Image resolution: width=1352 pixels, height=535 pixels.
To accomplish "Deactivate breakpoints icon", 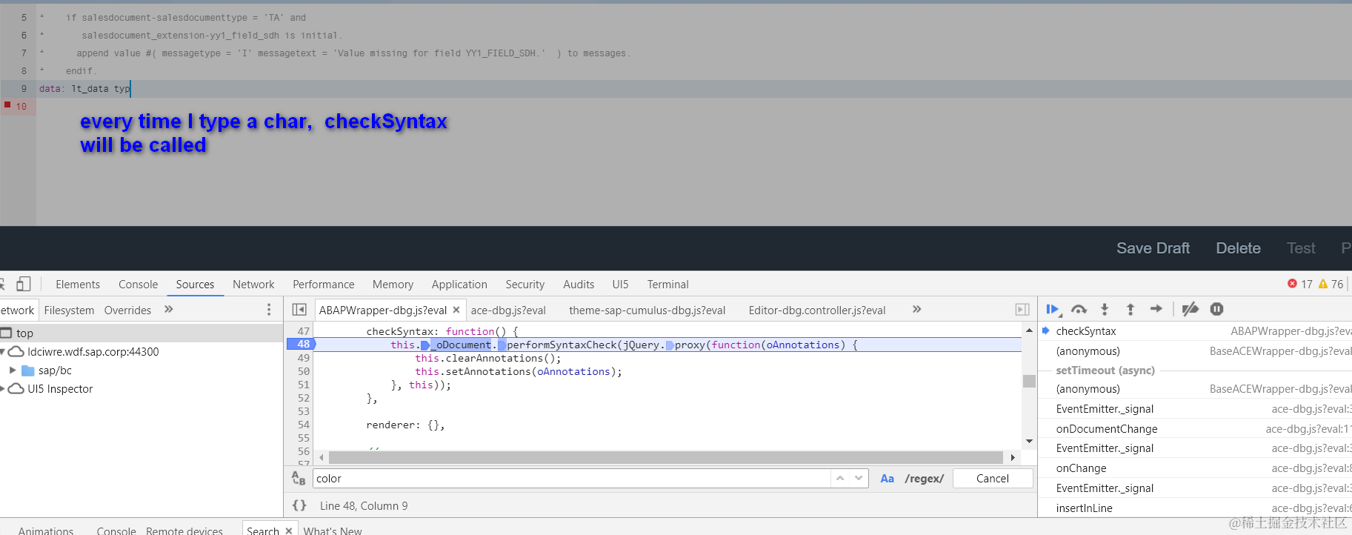I will pyautogui.click(x=1191, y=310).
